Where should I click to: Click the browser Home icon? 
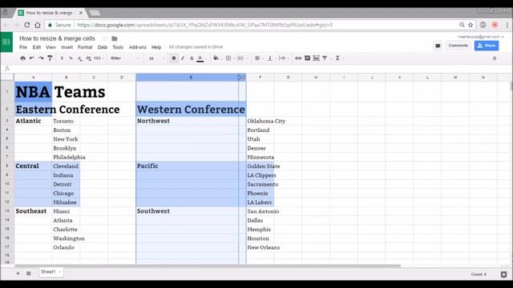pos(38,25)
